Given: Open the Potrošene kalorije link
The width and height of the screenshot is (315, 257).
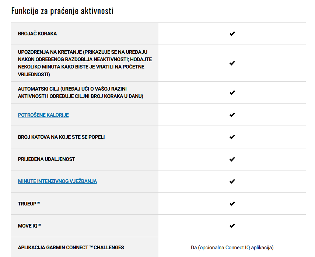Looking at the screenshot, I should coord(43,115).
